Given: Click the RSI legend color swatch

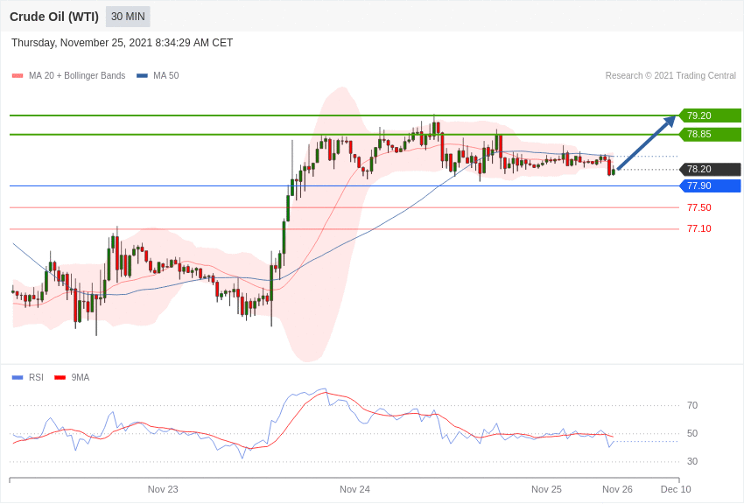Looking at the screenshot, I should point(18,377).
